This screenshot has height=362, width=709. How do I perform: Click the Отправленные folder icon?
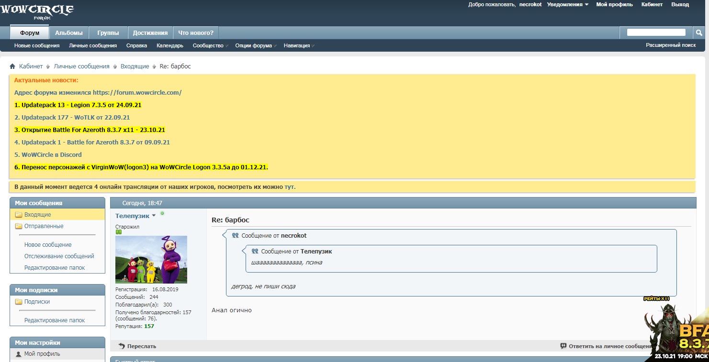pyautogui.click(x=19, y=226)
